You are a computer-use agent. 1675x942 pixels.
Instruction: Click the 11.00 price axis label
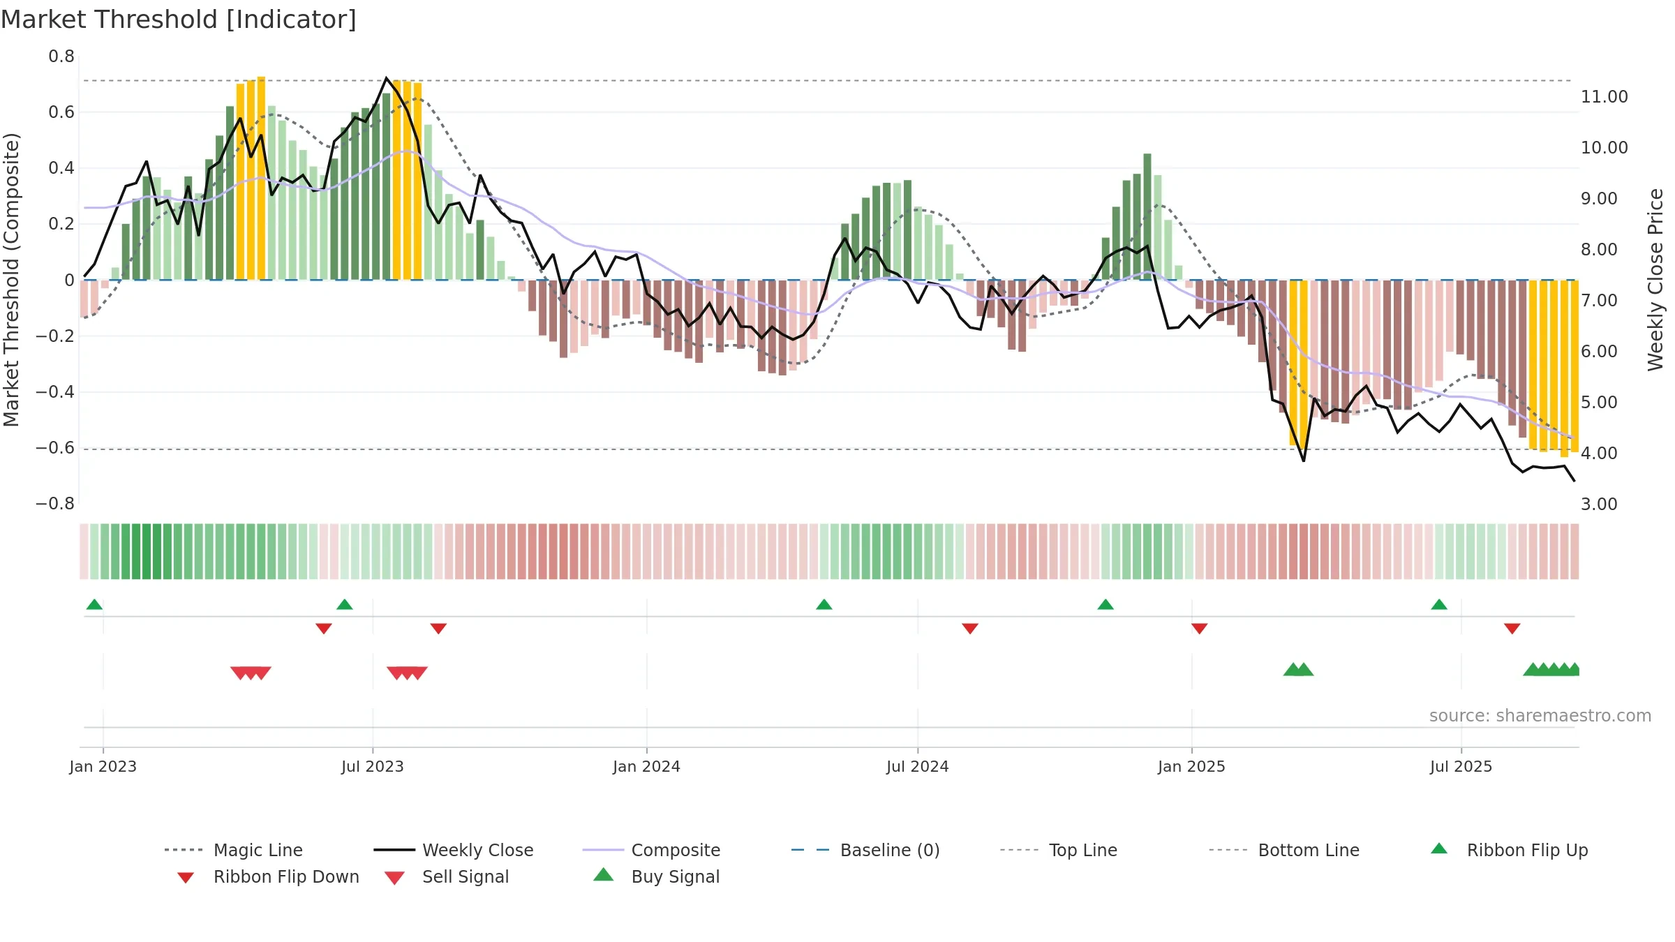point(1604,96)
